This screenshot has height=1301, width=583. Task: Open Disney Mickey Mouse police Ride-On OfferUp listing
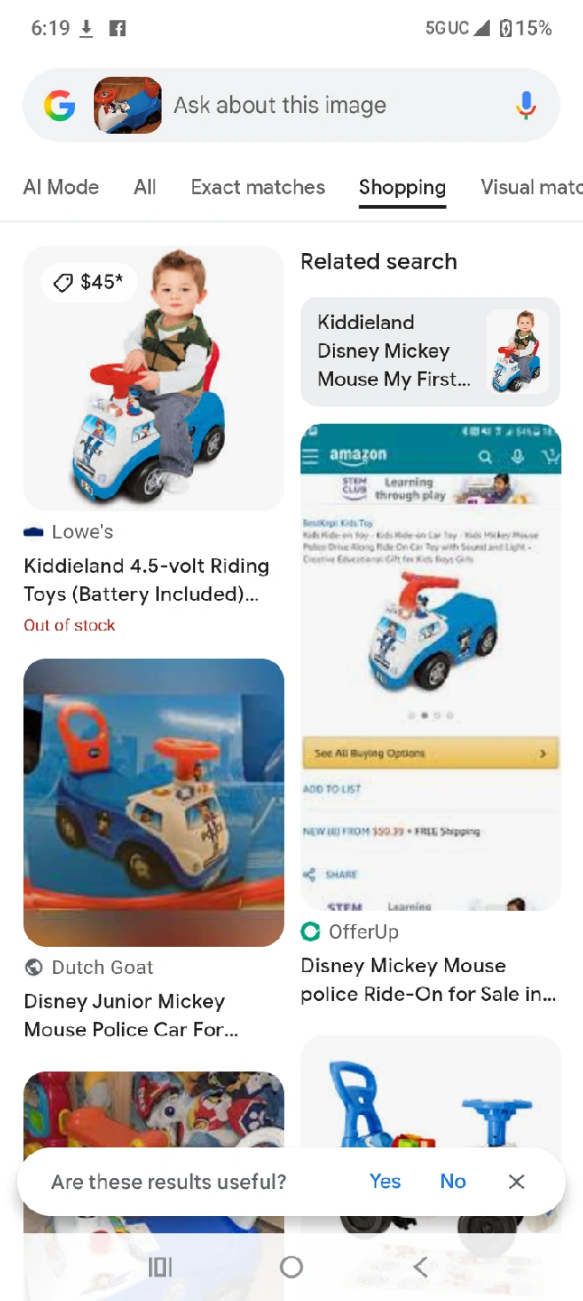429,980
